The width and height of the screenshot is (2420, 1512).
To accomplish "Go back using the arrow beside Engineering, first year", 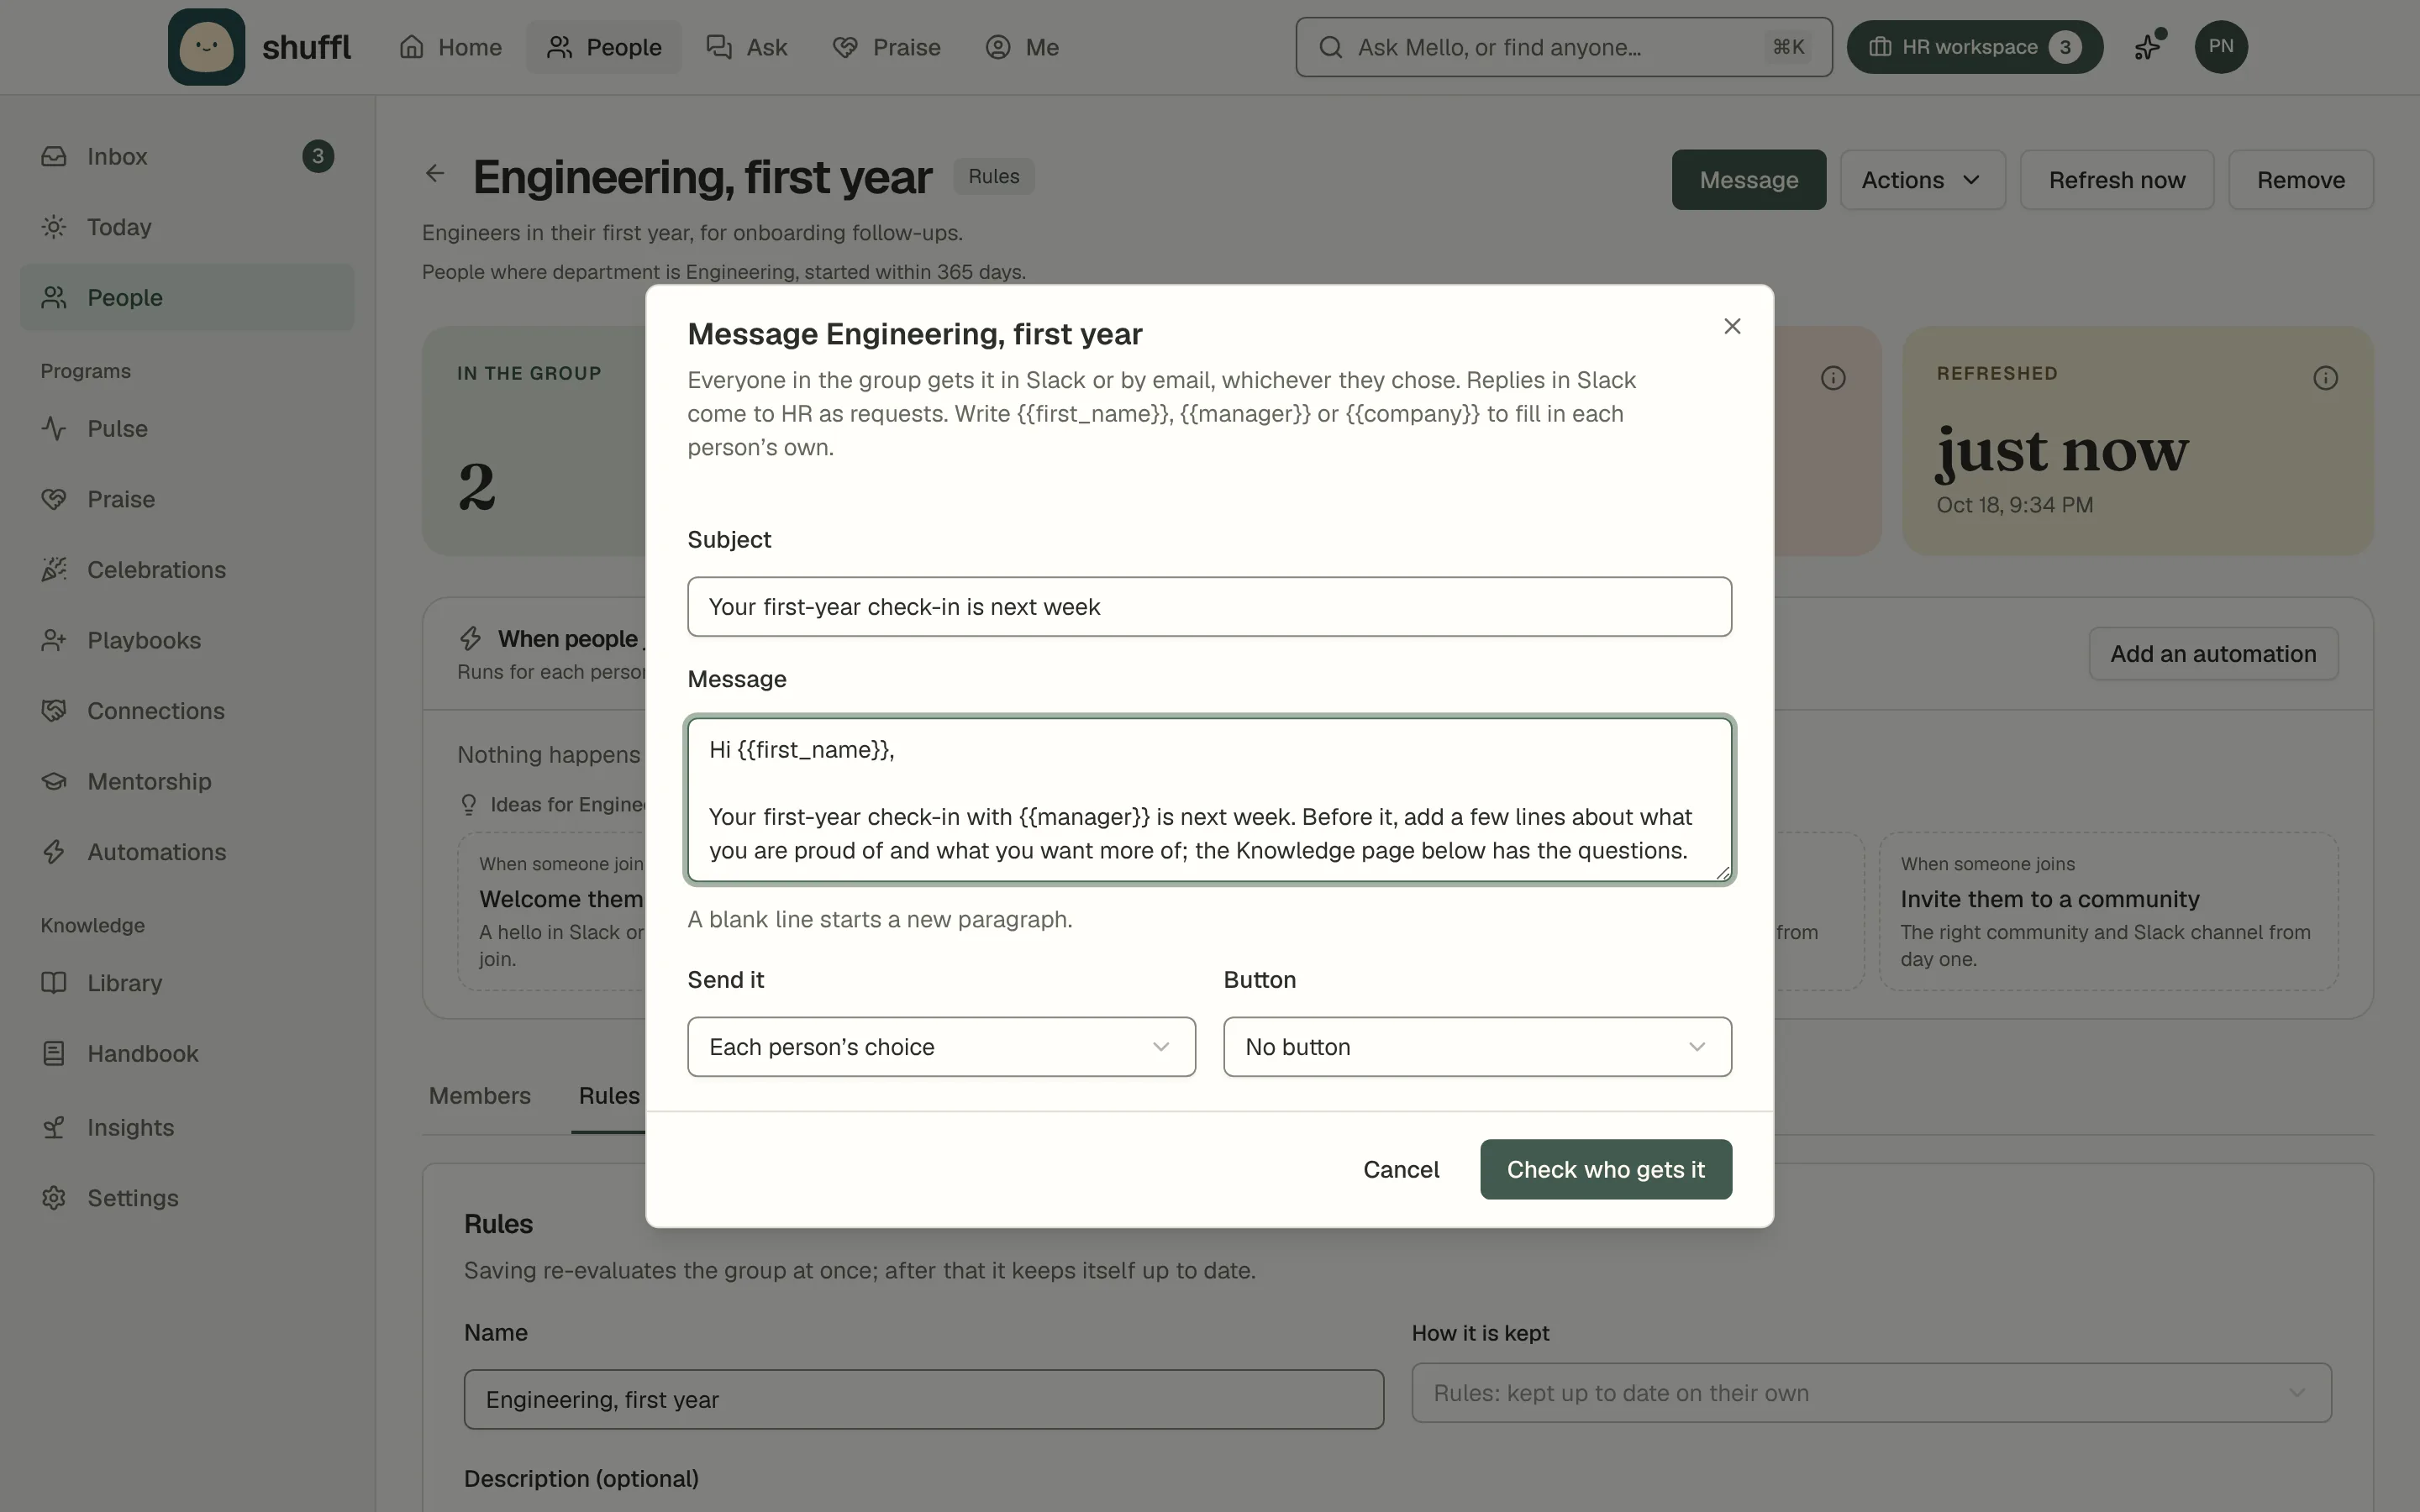I will (x=435, y=174).
